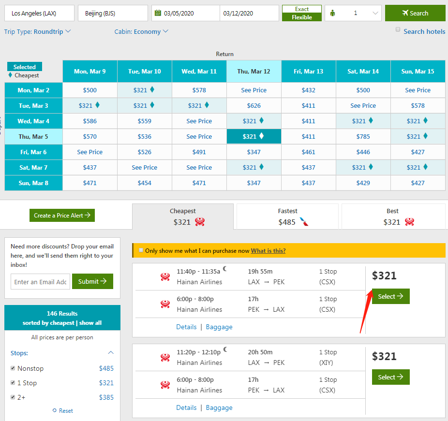Open Baggage info for the 11:20p flight result

tap(219, 407)
